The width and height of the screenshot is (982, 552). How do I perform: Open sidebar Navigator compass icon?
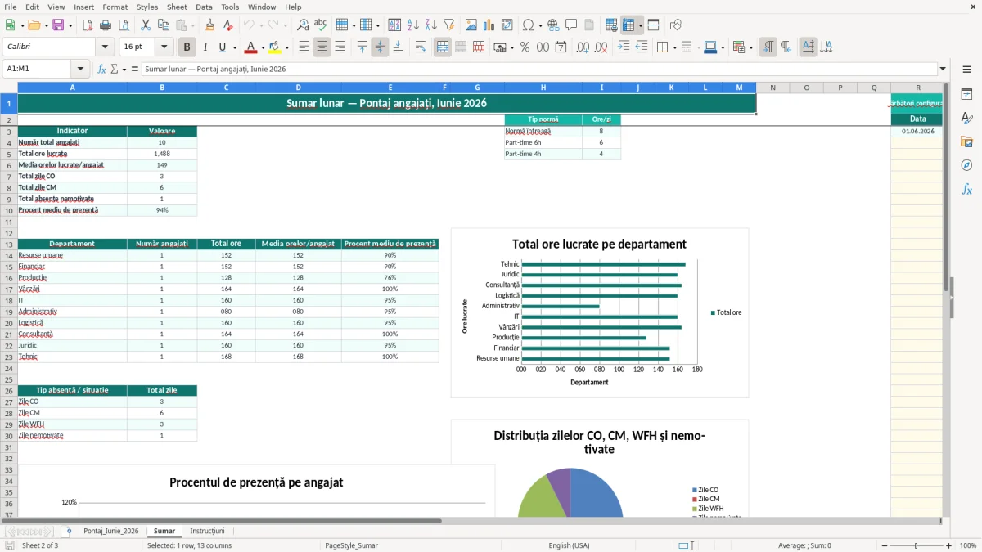click(x=966, y=165)
